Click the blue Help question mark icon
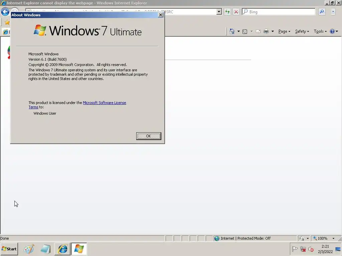Image resolution: width=342 pixels, height=256 pixels. [x=332, y=31]
